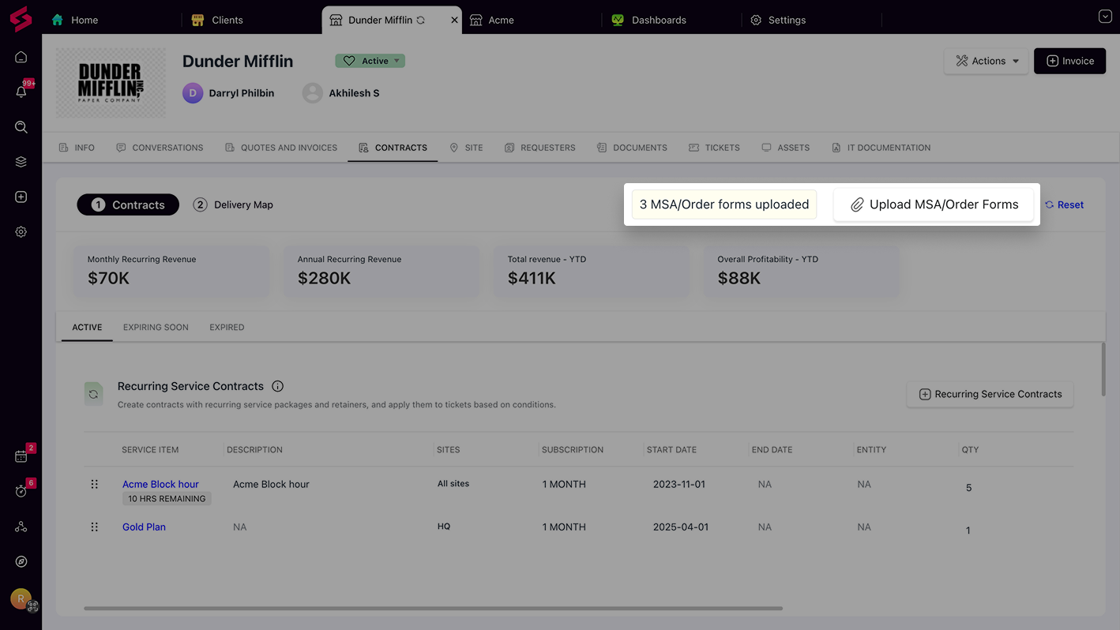Open the IT DOCUMENTATION tab

click(881, 148)
